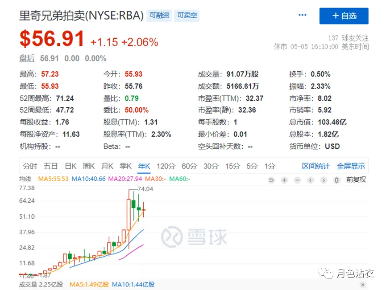Click the MA20:27.94 indicator label

(125, 179)
